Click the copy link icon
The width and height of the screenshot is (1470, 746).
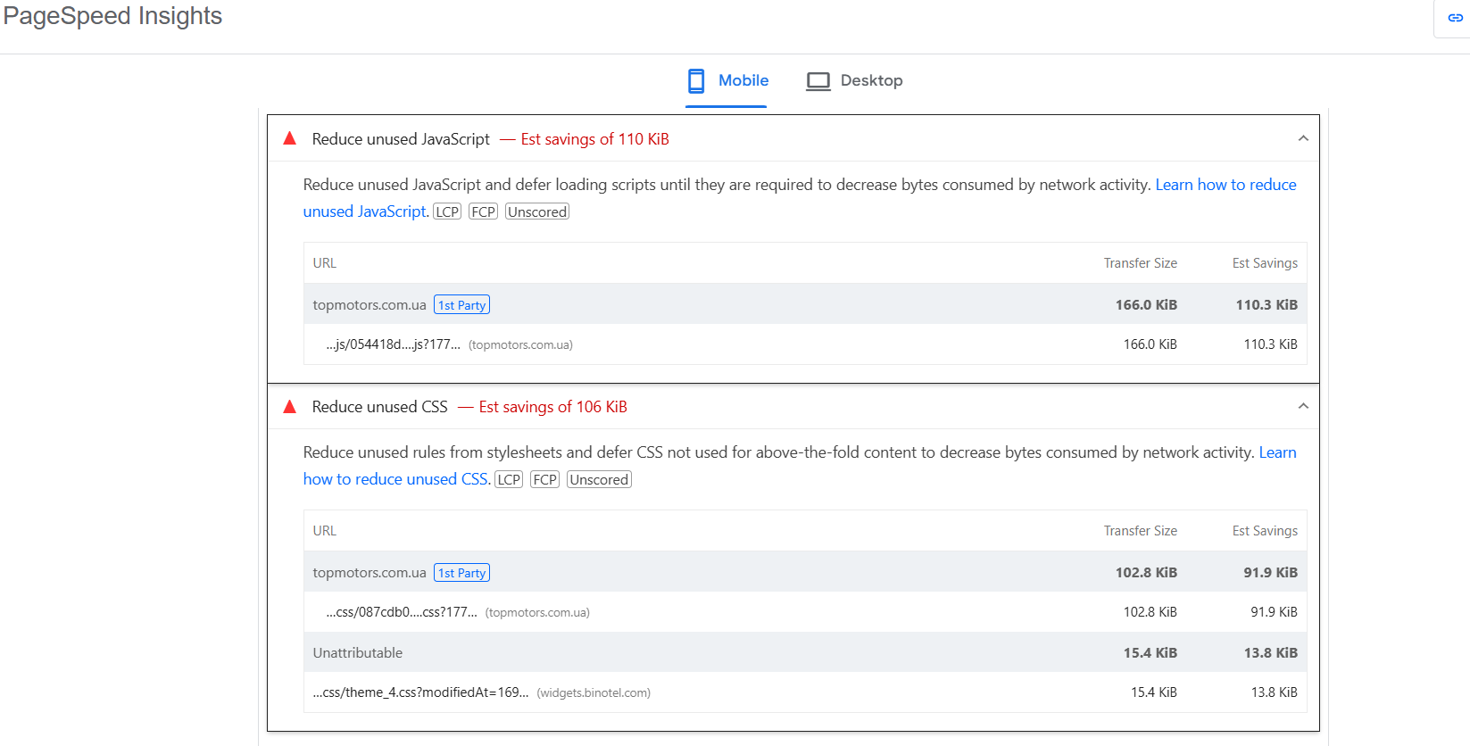[1455, 18]
